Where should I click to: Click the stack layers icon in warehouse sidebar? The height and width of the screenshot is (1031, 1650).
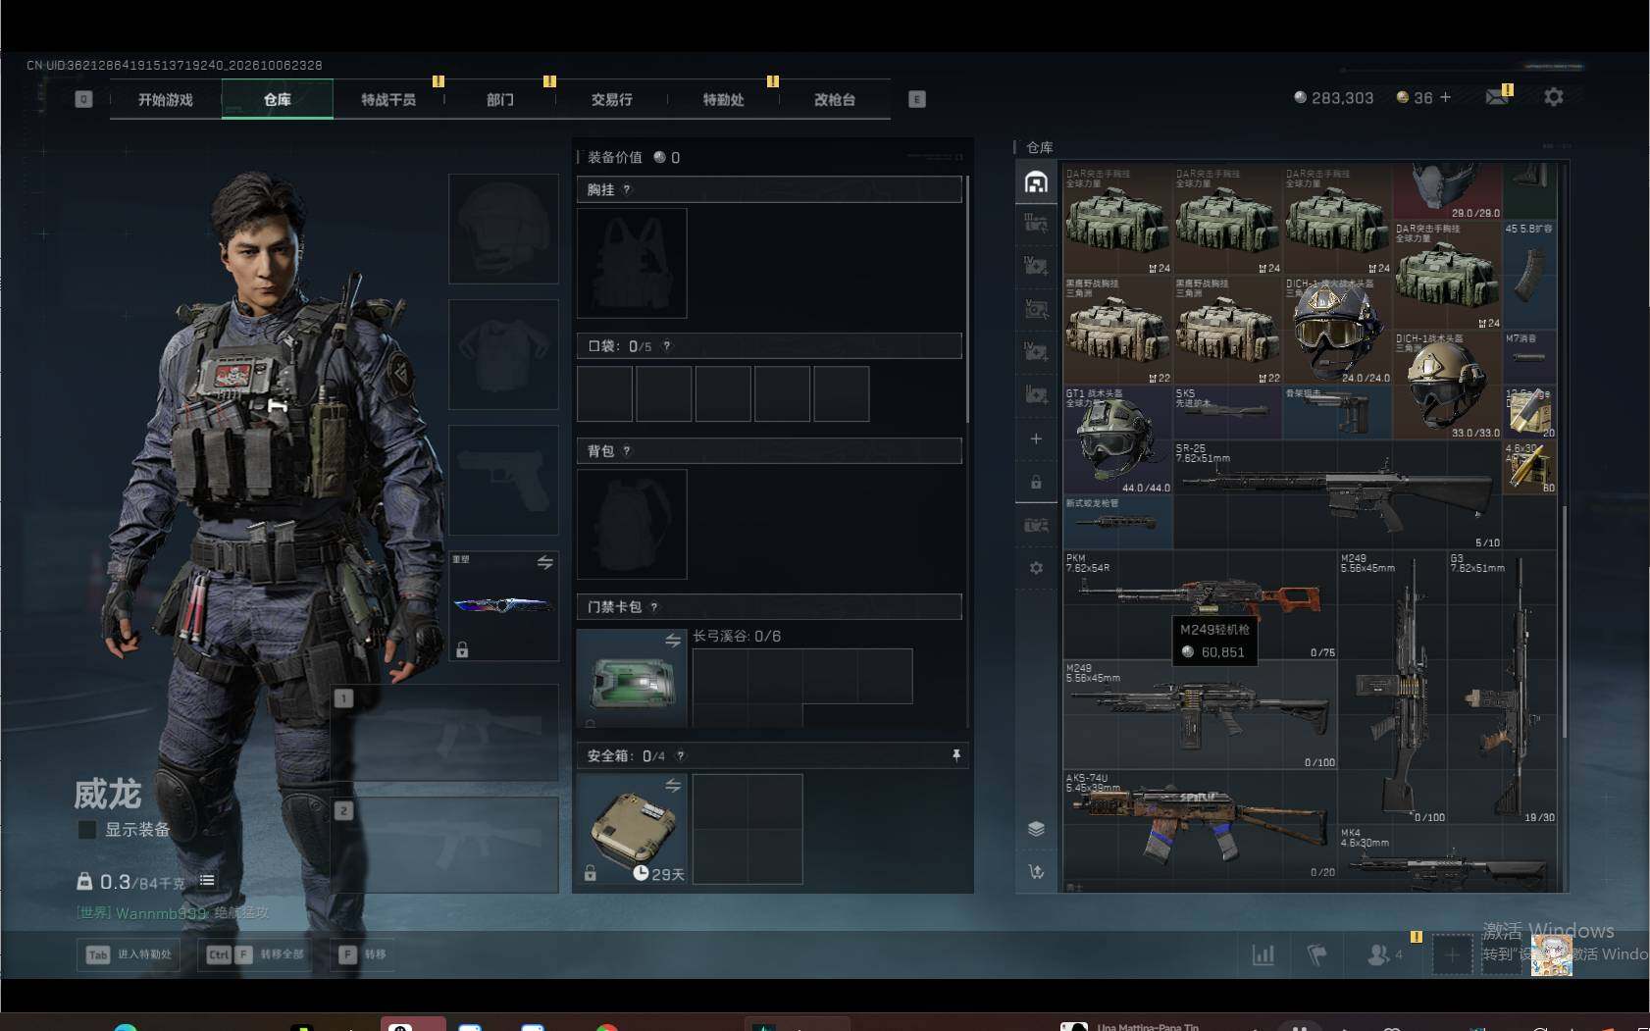[x=1036, y=829]
